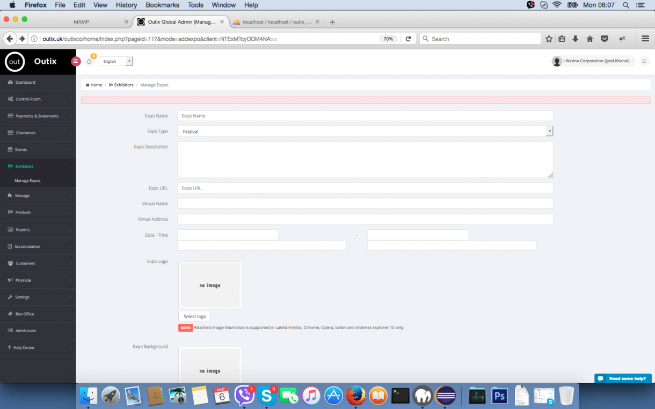Focus the Venue Name field
The width and height of the screenshot is (655, 409).
(x=365, y=203)
